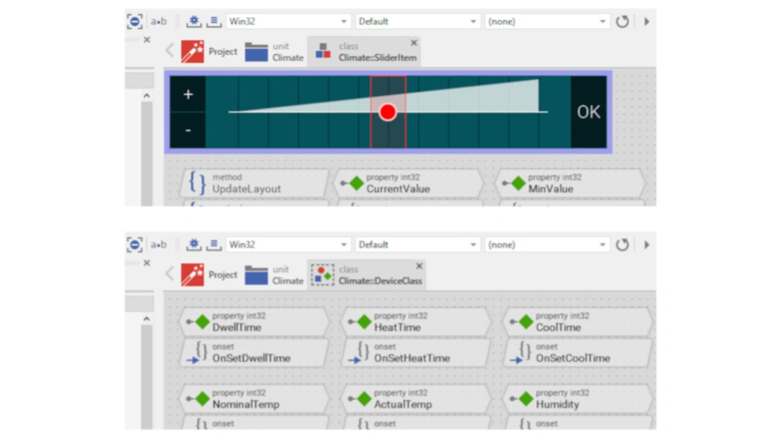Click the red slider knob
The image size is (781, 439).
pos(387,112)
